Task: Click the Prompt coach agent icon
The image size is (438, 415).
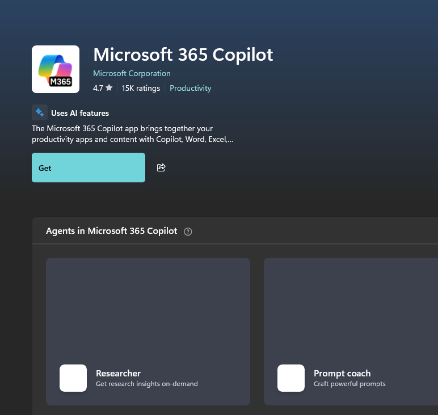Action: click(x=291, y=378)
